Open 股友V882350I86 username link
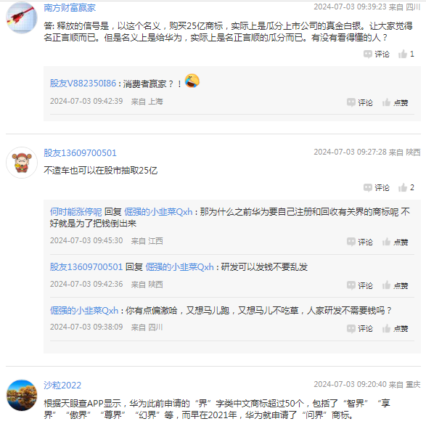Screen dimensions: 426x424 point(83,83)
